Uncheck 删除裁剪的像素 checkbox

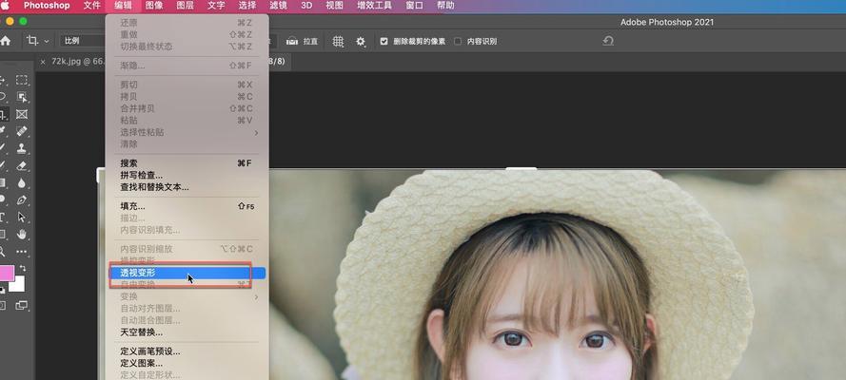(x=384, y=42)
